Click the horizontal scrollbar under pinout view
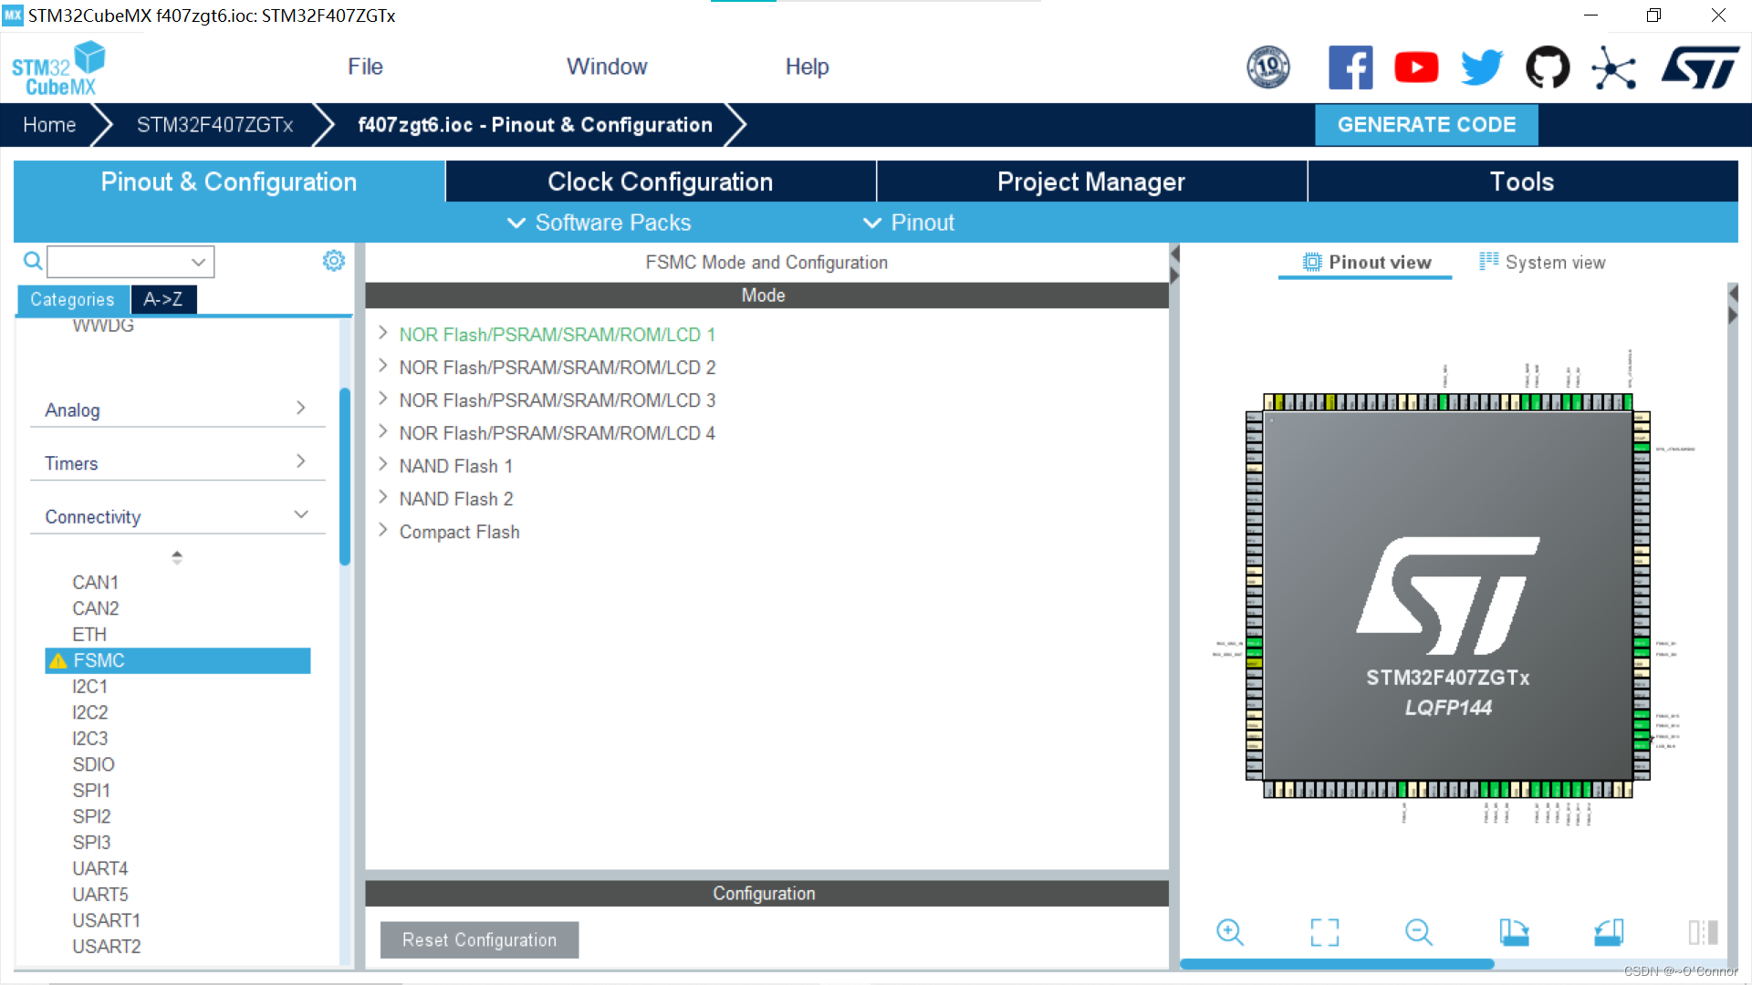 coord(1337,964)
